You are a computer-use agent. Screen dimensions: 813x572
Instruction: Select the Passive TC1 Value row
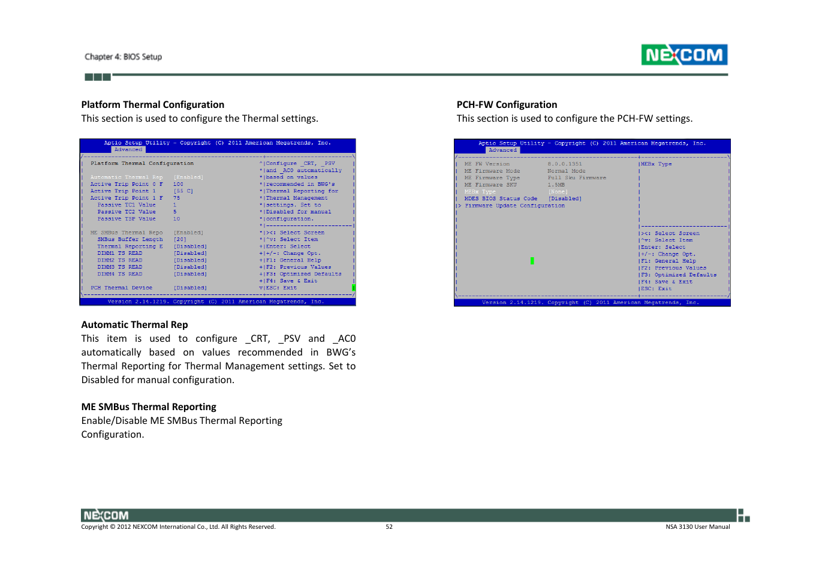tap(137, 205)
